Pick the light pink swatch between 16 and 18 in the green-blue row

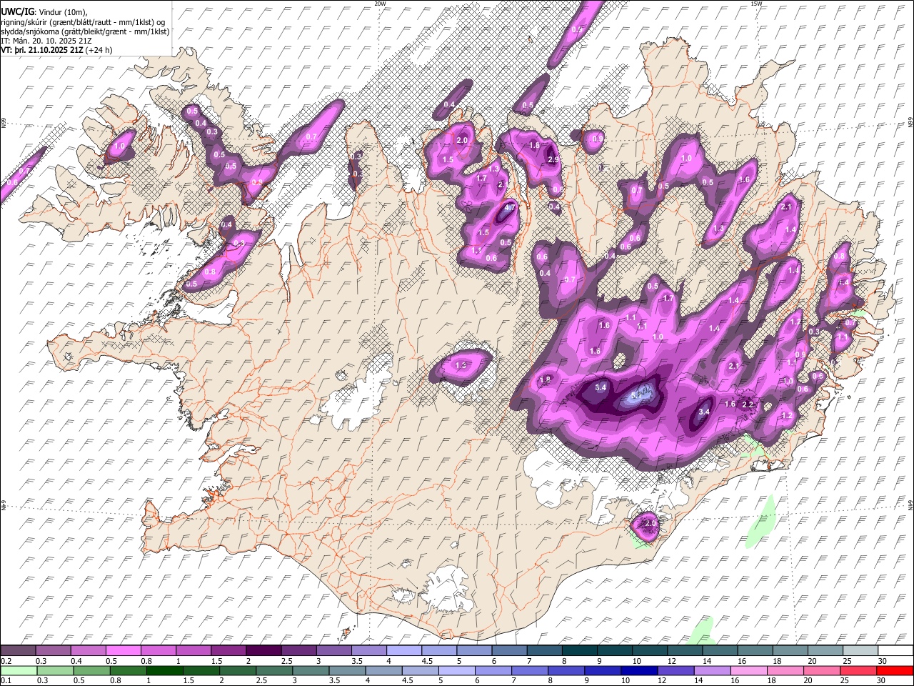(750, 670)
